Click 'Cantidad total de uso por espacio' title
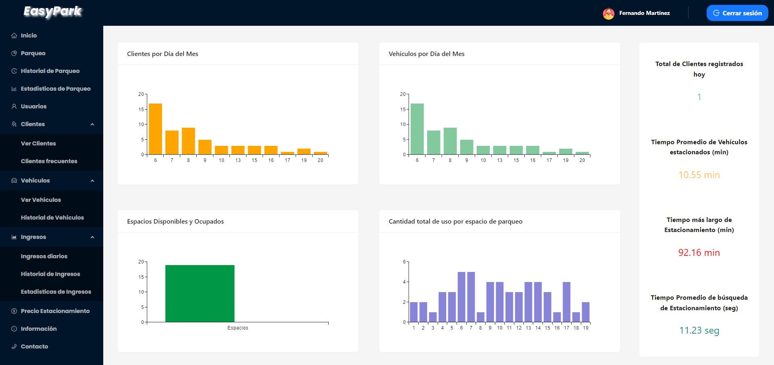Image resolution: width=774 pixels, height=365 pixels. coord(455,221)
